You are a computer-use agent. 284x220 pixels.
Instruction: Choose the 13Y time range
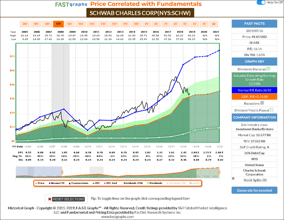coord(103,24)
